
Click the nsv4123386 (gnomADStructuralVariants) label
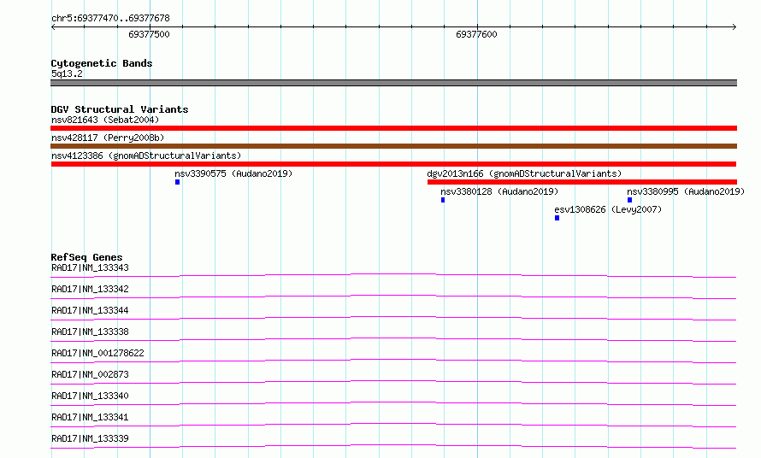click(x=146, y=156)
